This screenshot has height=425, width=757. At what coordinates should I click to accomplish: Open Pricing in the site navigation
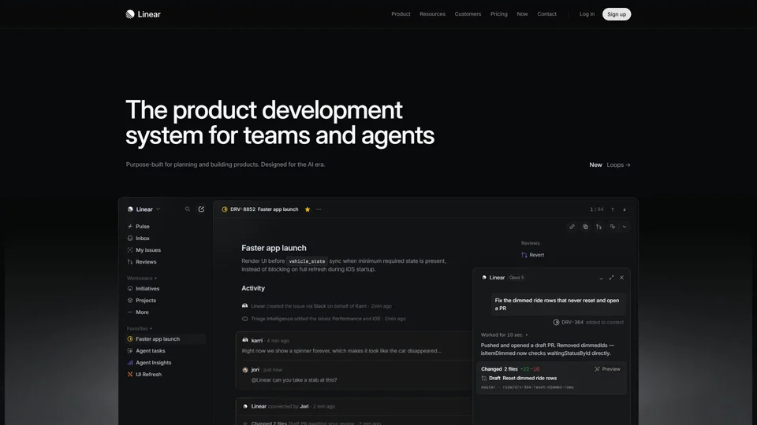pos(498,14)
